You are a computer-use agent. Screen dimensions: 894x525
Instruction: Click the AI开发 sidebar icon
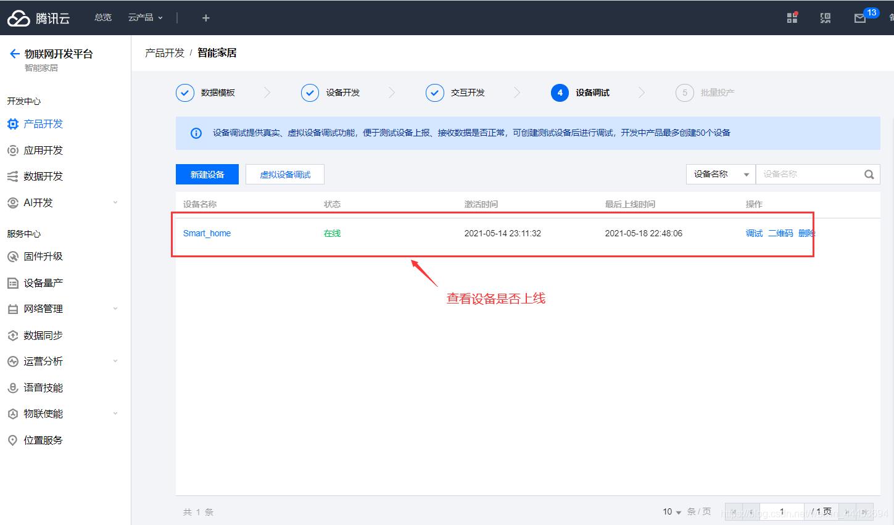pos(12,203)
